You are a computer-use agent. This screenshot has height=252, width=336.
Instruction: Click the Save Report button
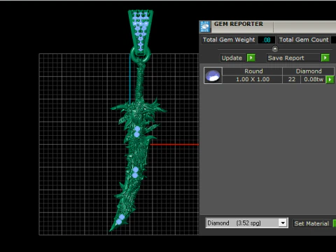pos(293,58)
